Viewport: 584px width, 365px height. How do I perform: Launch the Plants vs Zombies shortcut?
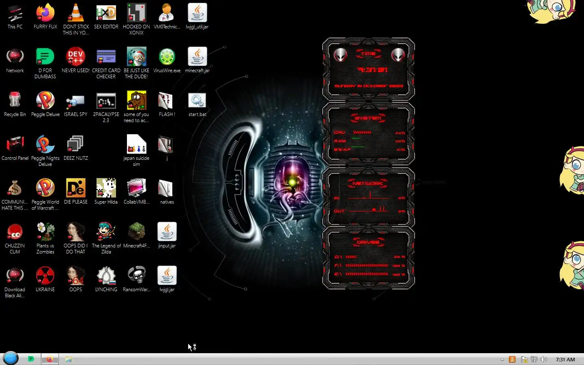[x=45, y=239]
